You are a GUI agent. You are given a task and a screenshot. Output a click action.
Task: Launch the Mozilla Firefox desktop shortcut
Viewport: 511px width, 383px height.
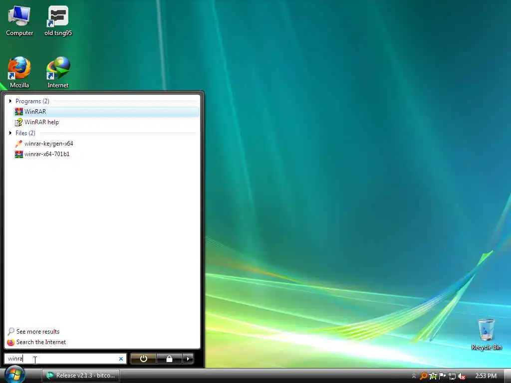pos(19,72)
